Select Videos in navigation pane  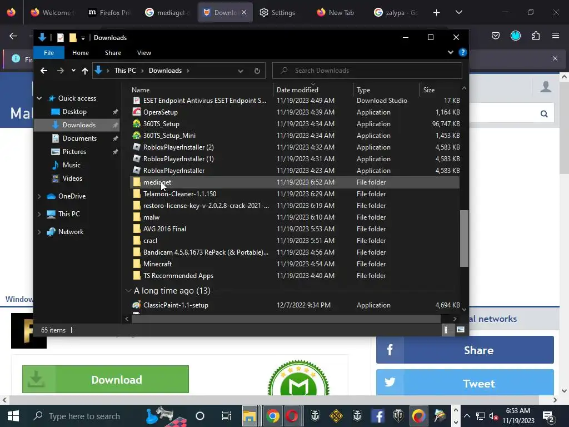[x=72, y=178]
